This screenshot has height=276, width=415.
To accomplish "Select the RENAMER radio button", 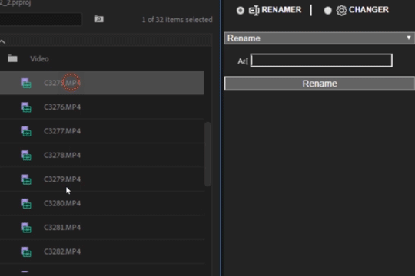I will tap(241, 10).
